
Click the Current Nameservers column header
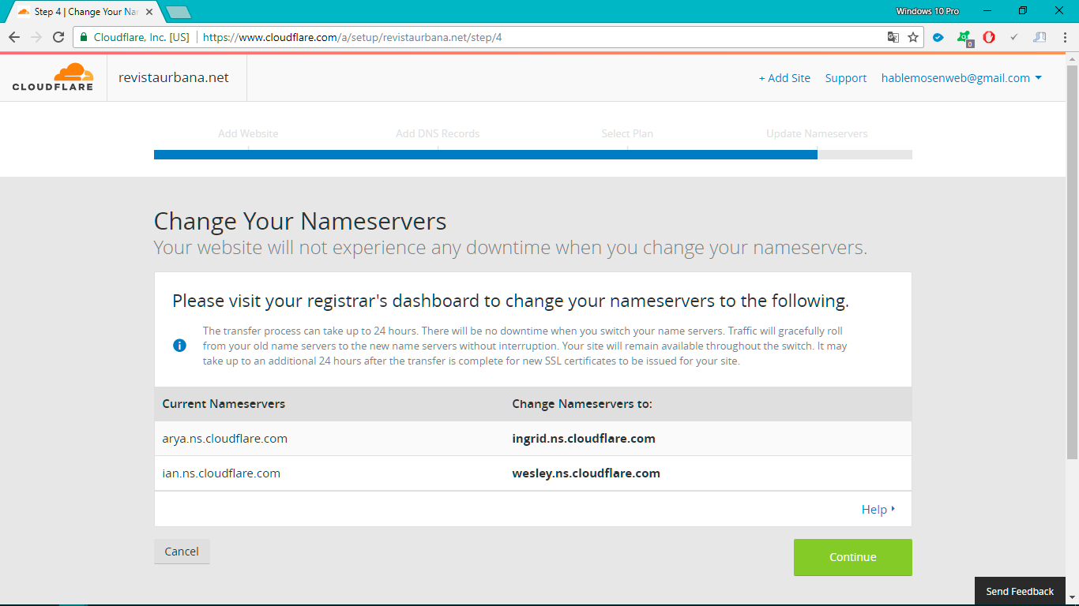224,403
